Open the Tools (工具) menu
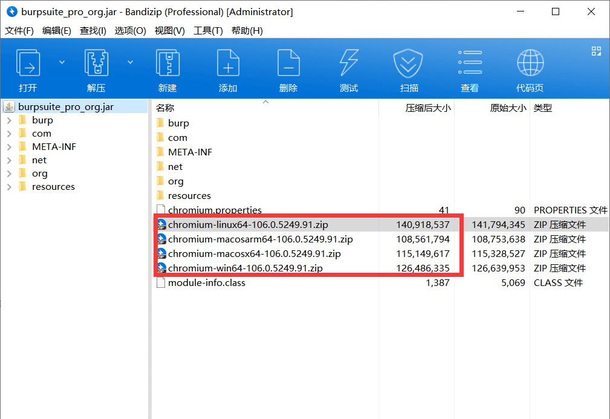The height and width of the screenshot is (419, 610). (x=208, y=31)
